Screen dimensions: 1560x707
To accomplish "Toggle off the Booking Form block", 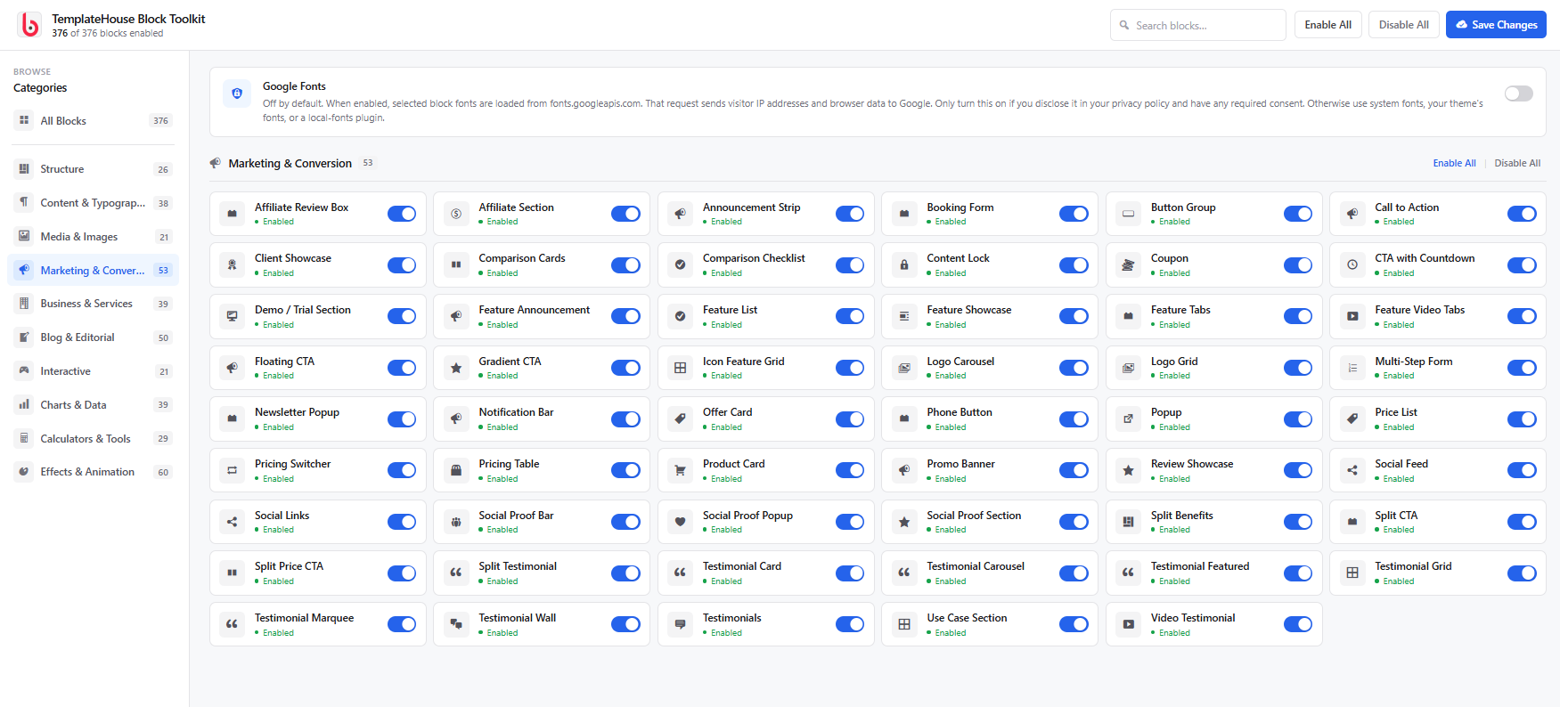I will click(x=1074, y=214).
